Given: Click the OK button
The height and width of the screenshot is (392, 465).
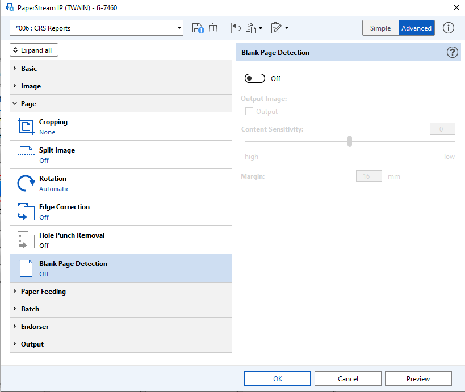Looking at the screenshot, I should coord(278,378).
